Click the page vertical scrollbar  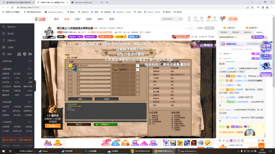(x=274, y=51)
